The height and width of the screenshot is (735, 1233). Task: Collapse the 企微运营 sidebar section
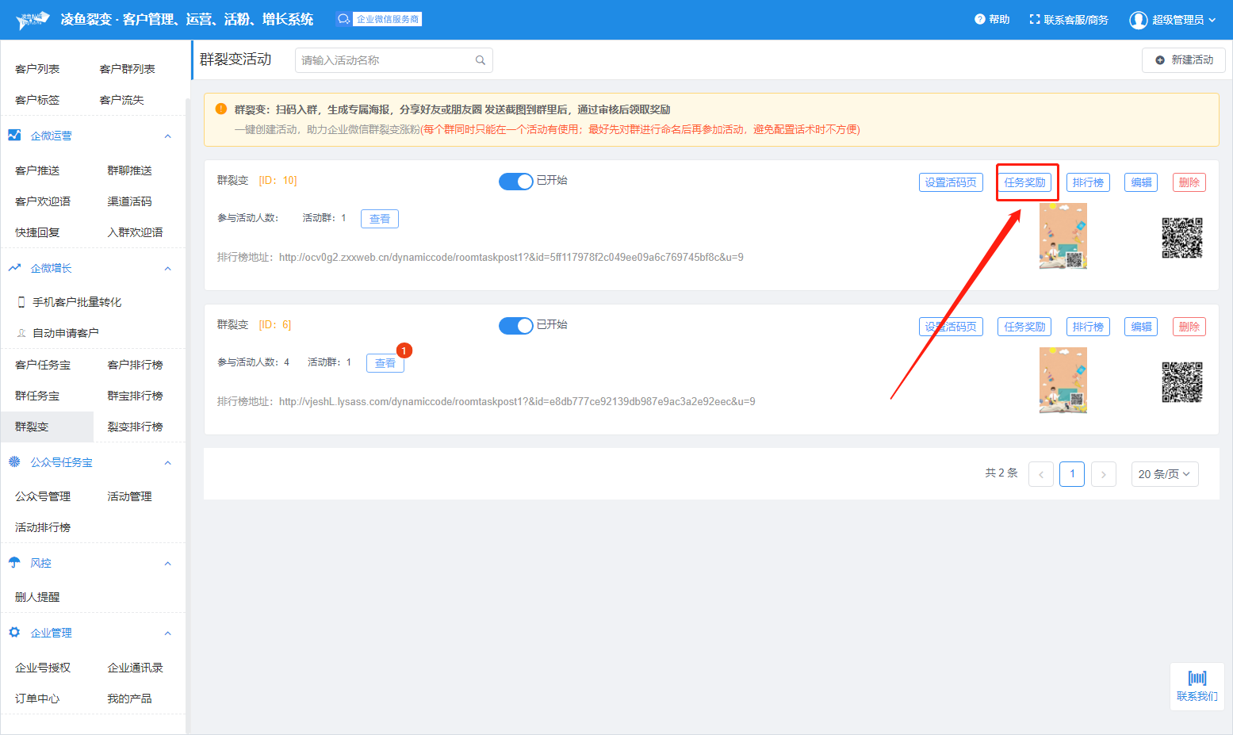[x=167, y=136]
